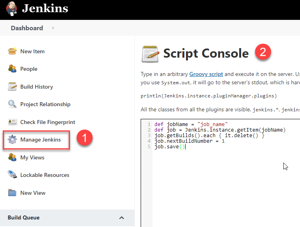Click the Script Console notepad icon

pyautogui.click(x=150, y=54)
